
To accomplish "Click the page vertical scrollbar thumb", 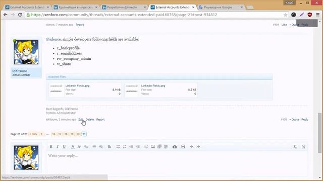I will click(x=319, y=133).
